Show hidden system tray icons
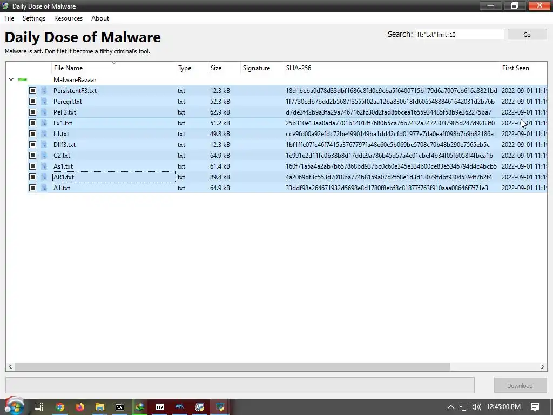 [x=451, y=407]
